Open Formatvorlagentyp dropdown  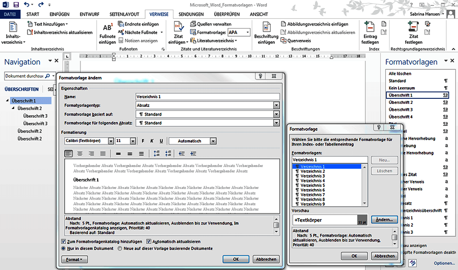click(276, 105)
